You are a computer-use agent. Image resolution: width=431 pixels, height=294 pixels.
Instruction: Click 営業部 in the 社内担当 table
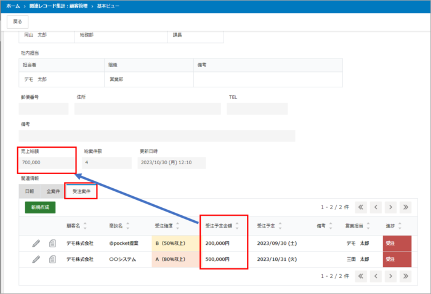click(x=116, y=79)
